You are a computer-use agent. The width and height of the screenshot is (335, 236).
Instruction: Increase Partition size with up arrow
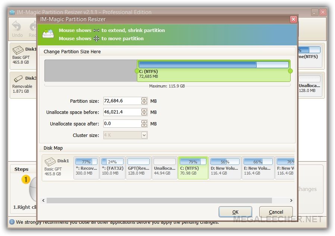[x=144, y=99]
